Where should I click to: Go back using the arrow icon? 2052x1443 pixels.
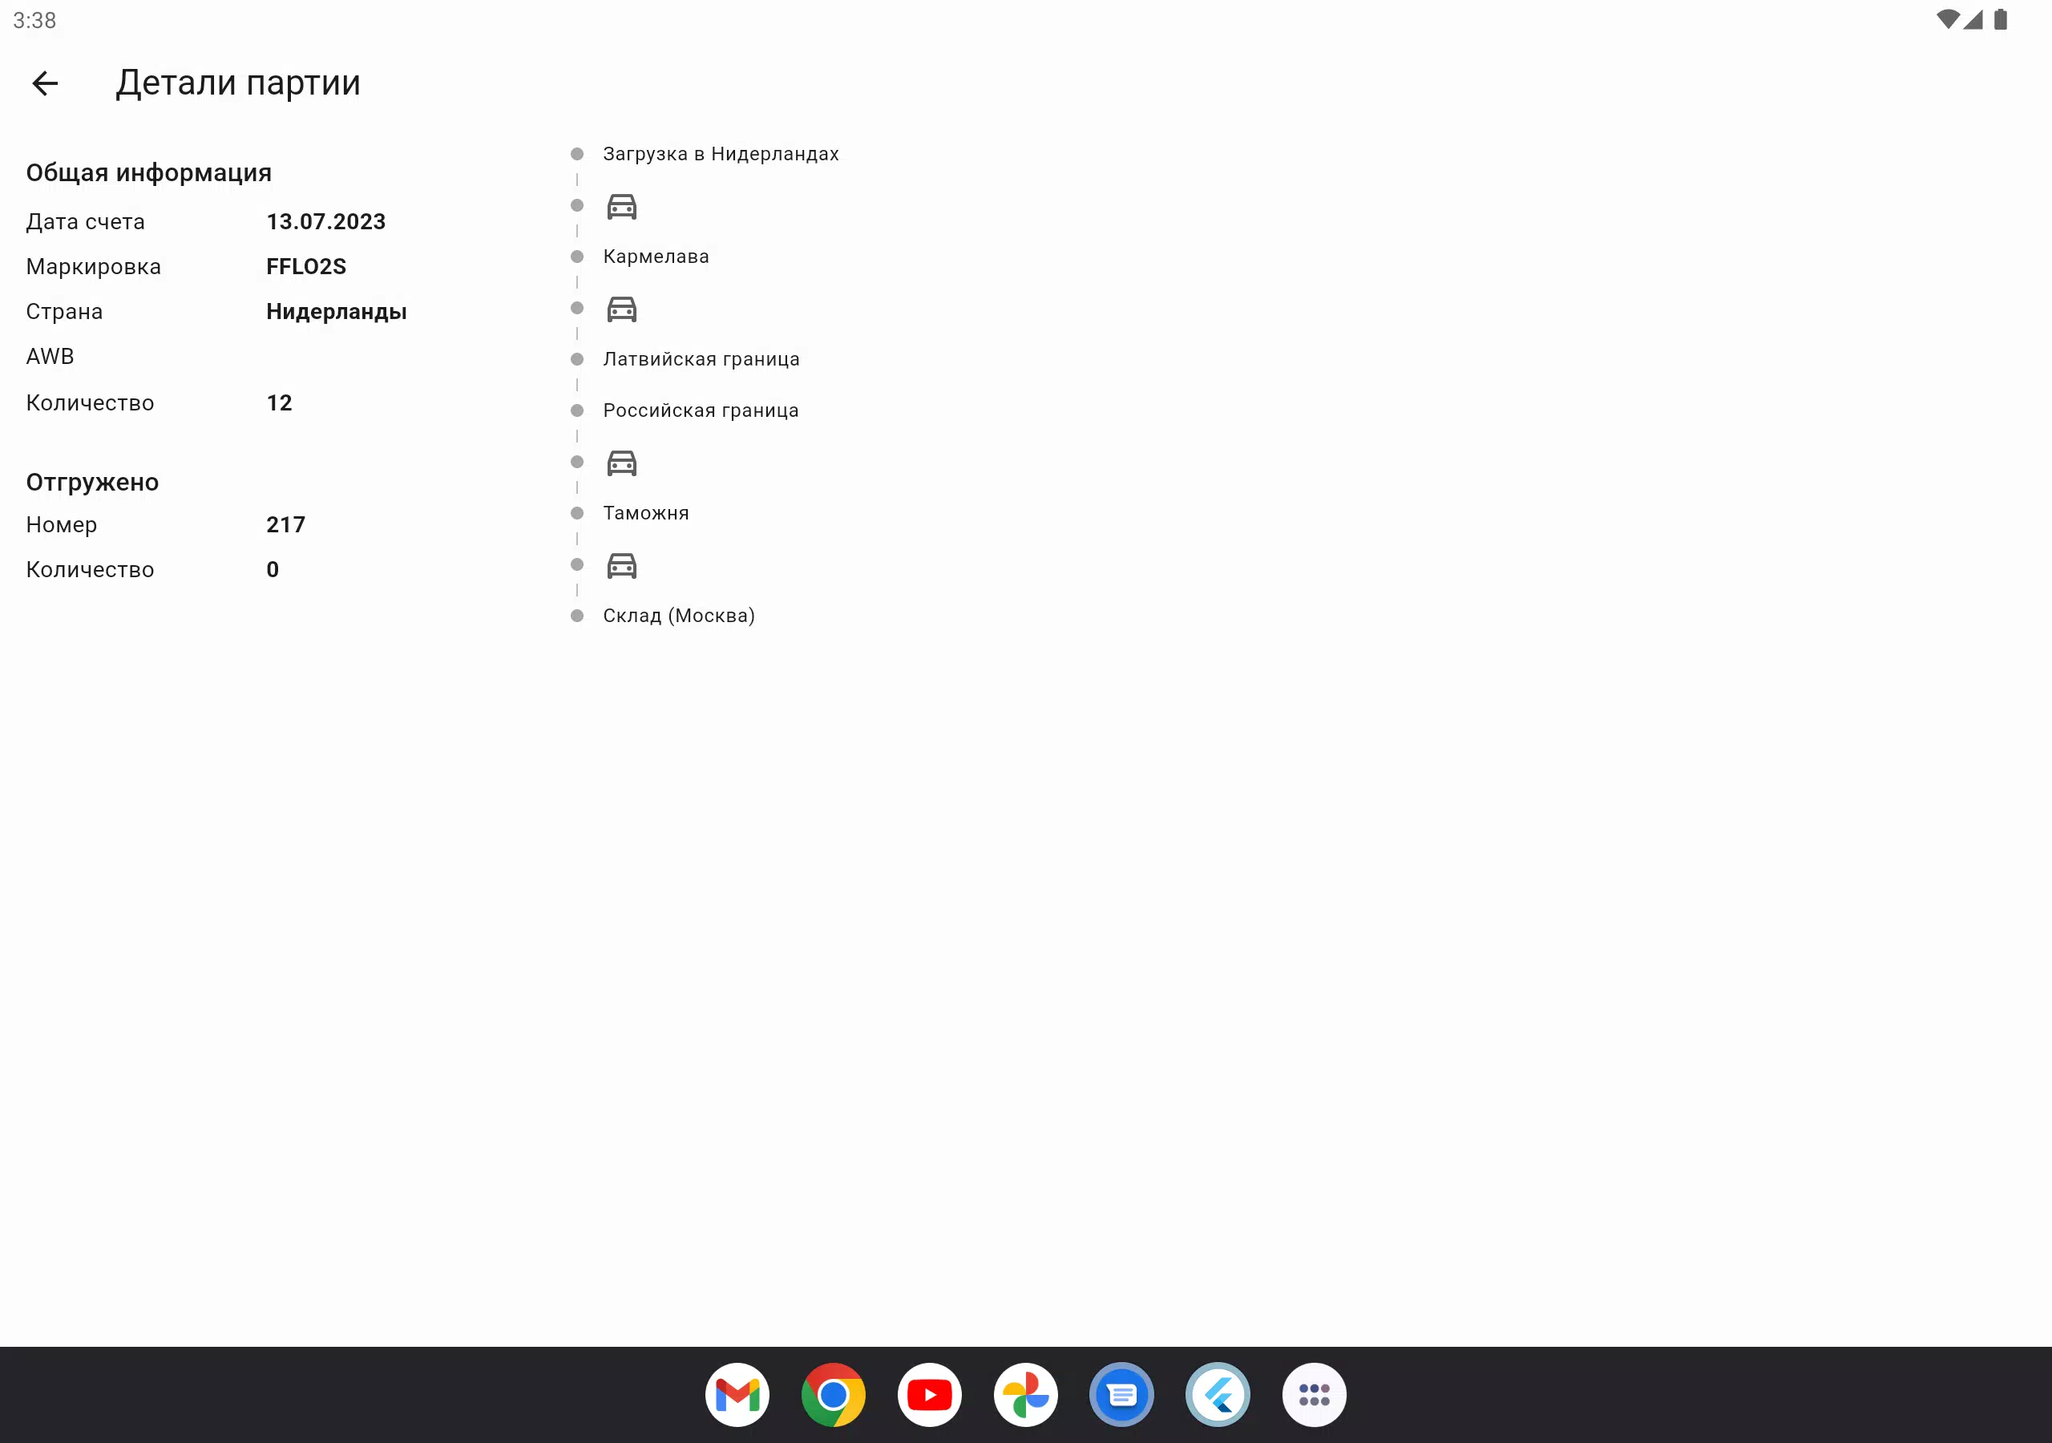tap(45, 83)
